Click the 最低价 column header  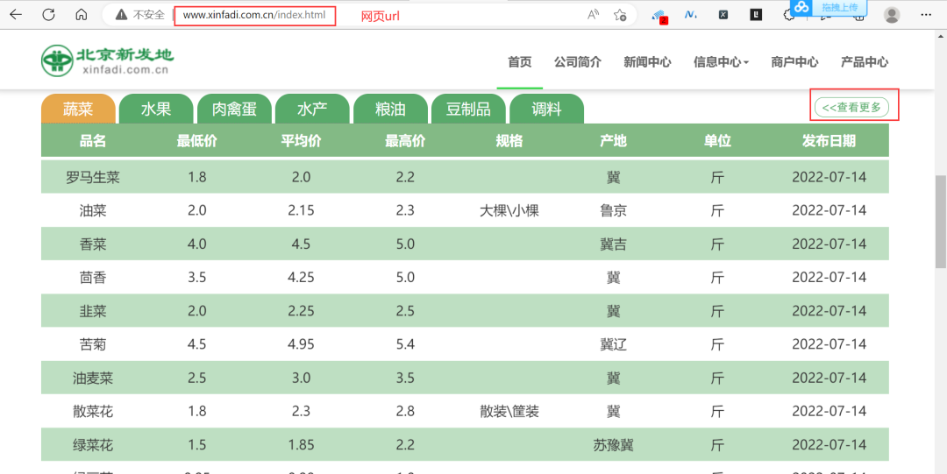coord(197,141)
